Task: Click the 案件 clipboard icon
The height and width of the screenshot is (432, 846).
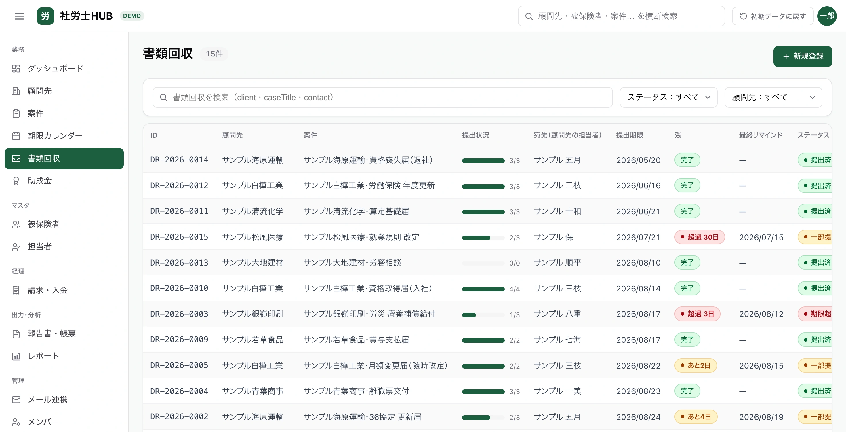Action: [x=16, y=113]
